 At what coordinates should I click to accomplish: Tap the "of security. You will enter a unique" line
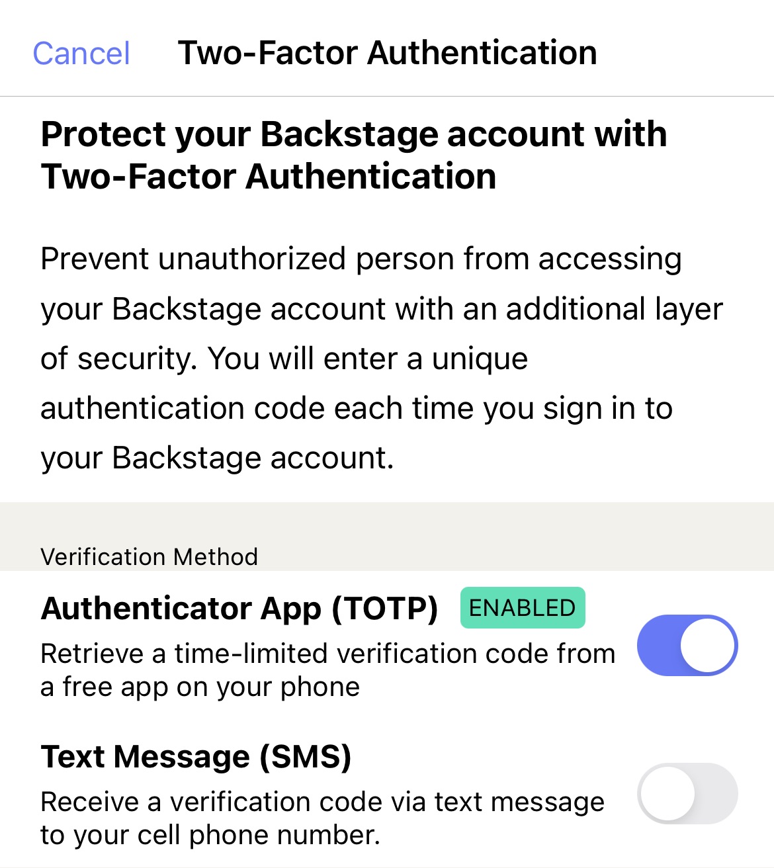[284, 359]
